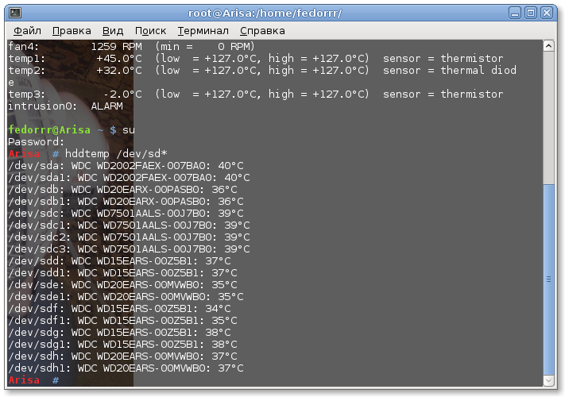Viewport: 565px width, 397px height.
Task: Expand the Вид menu
Action: 113,30
